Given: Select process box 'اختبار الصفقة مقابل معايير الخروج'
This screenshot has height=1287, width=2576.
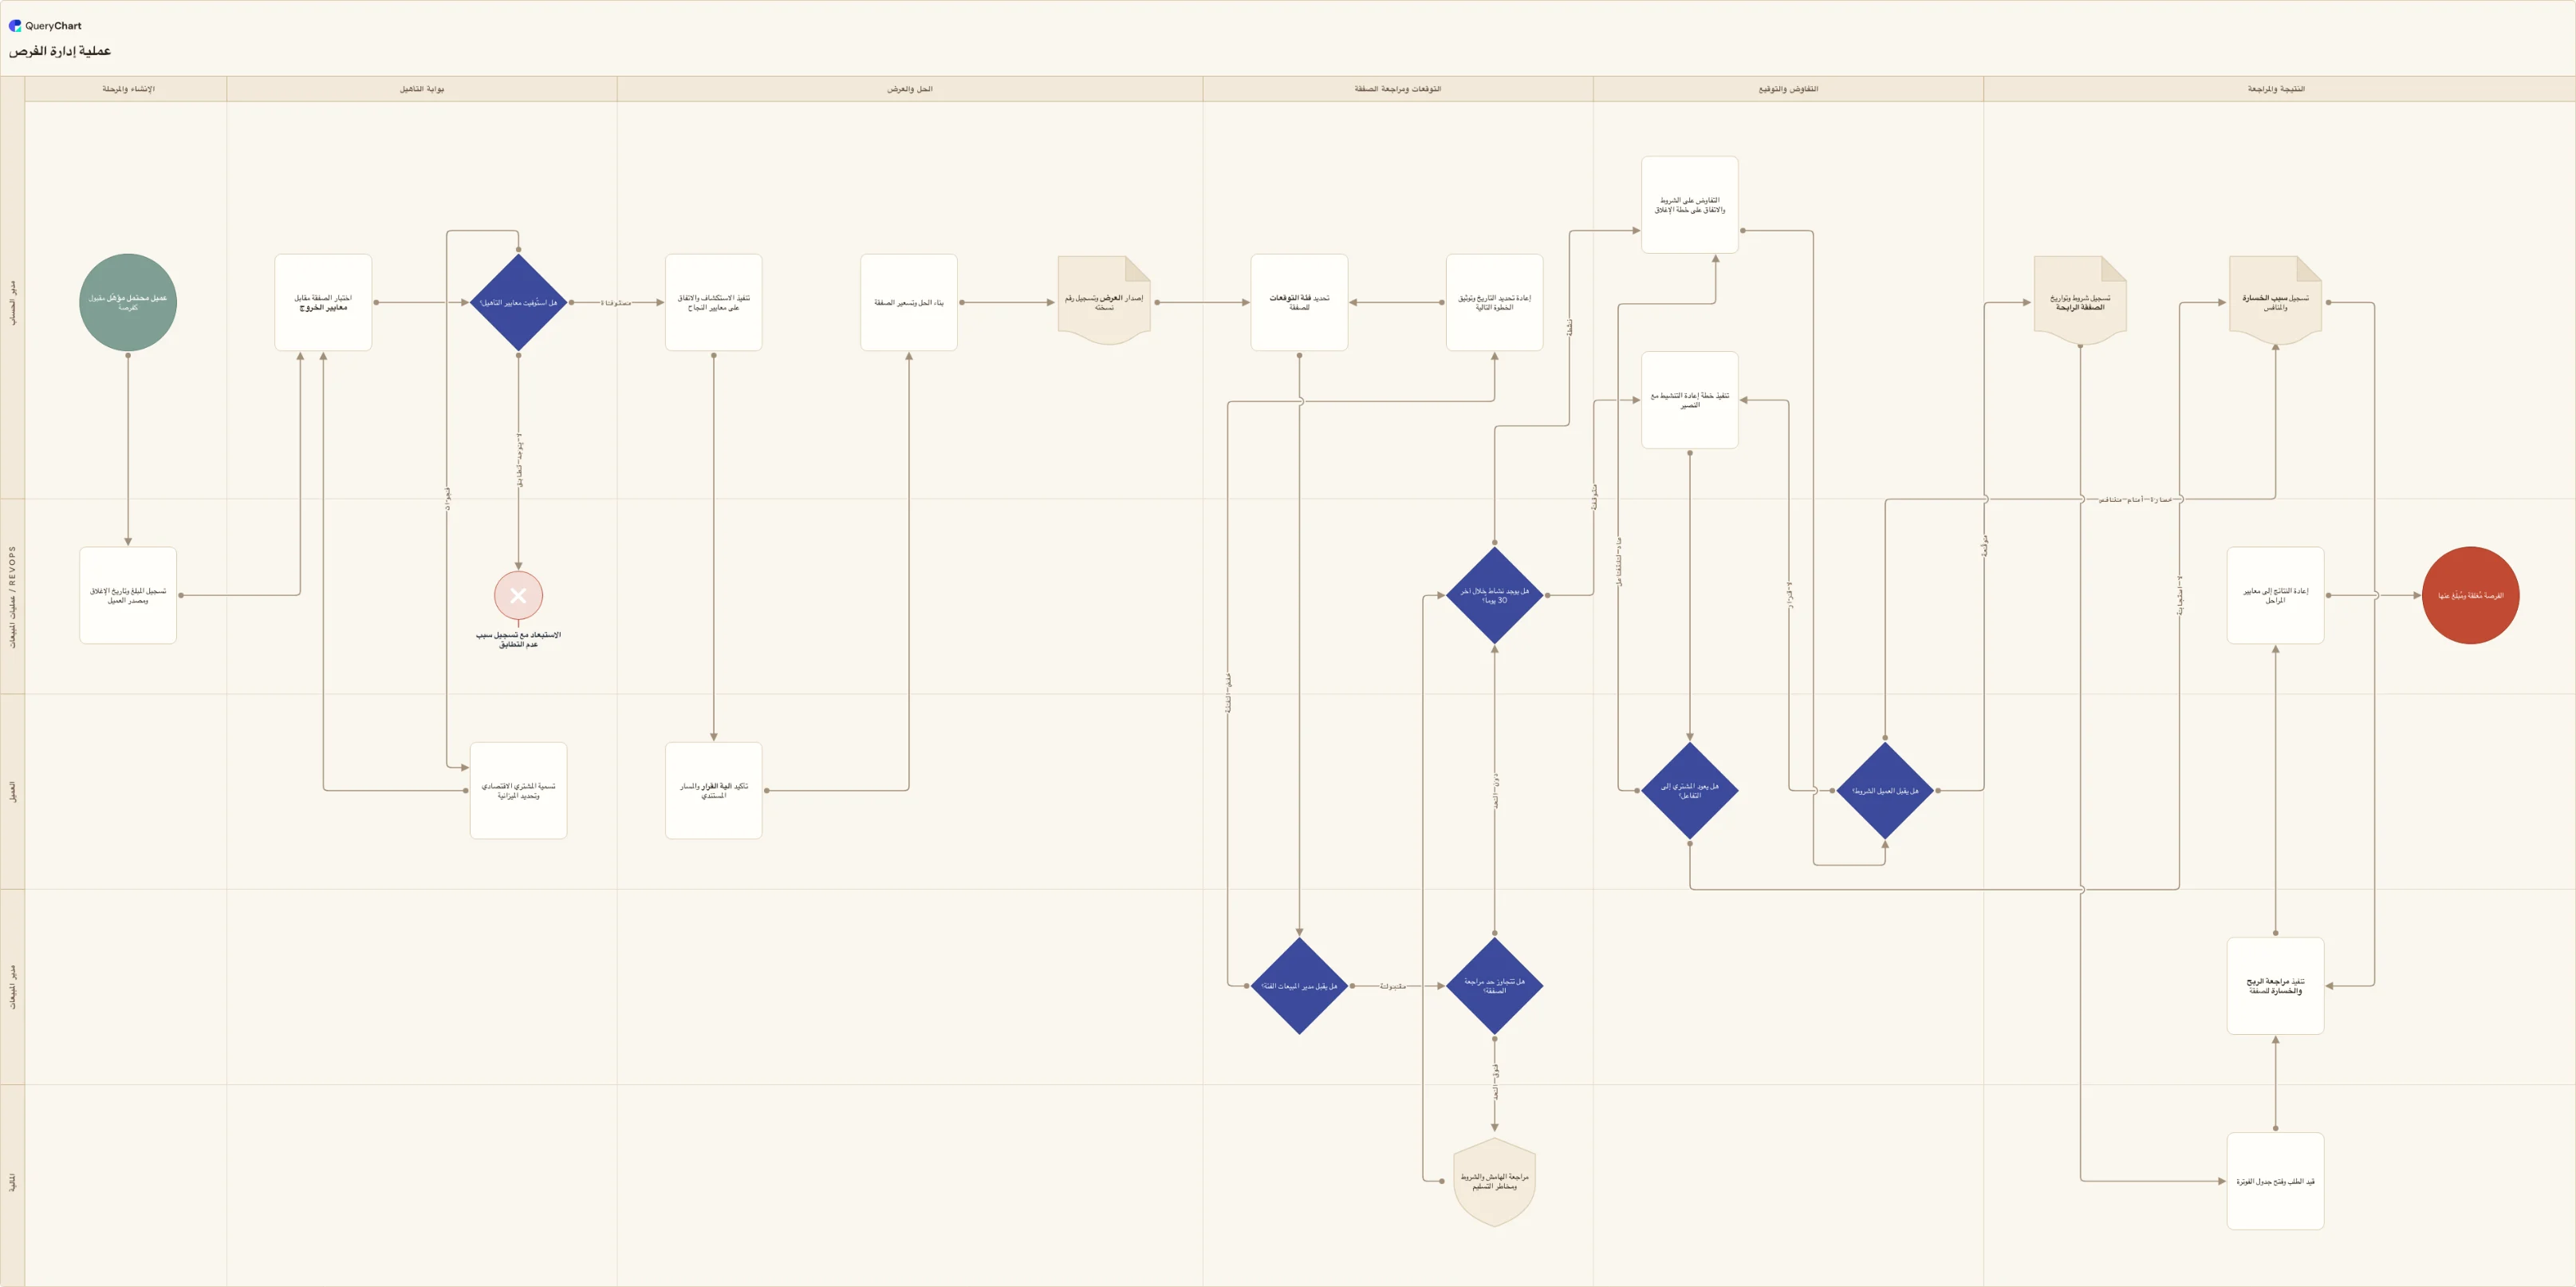Looking at the screenshot, I should click(323, 302).
